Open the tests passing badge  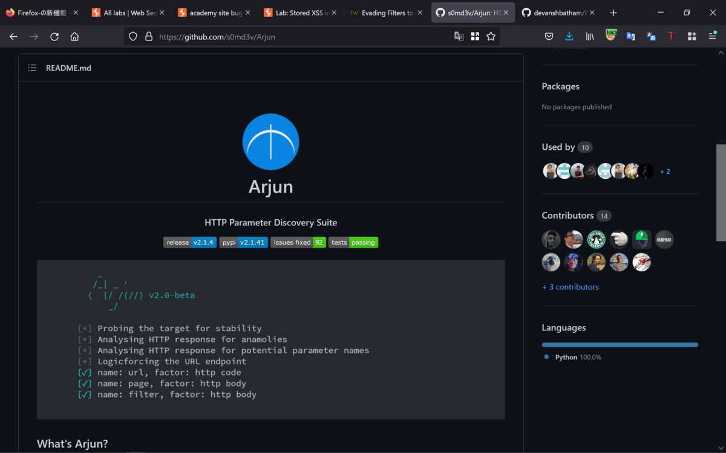click(x=353, y=242)
